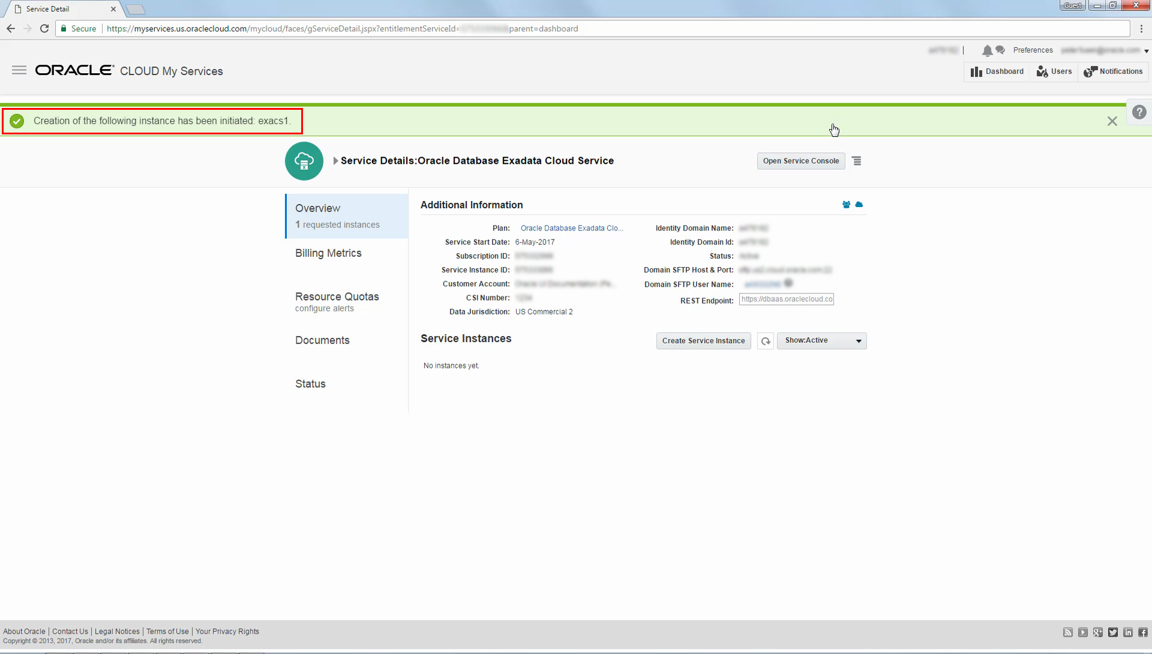This screenshot has width=1152, height=654.
Task: Select the Overview tab
Action: (x=347, y=216)
